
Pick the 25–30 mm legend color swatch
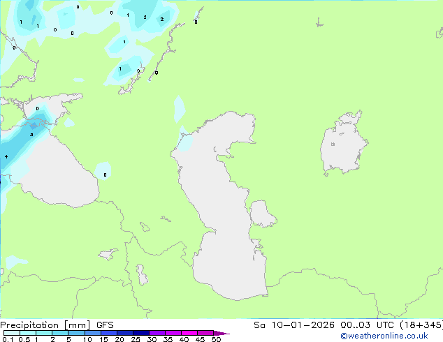[141, 333]
